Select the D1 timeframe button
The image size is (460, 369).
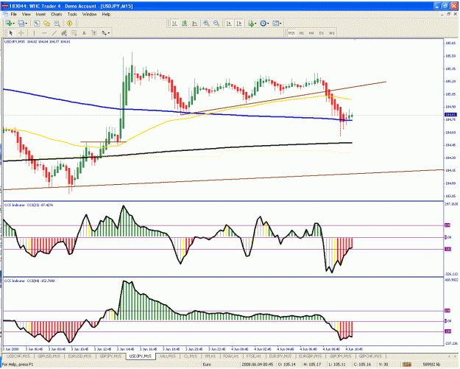(322, 33)
